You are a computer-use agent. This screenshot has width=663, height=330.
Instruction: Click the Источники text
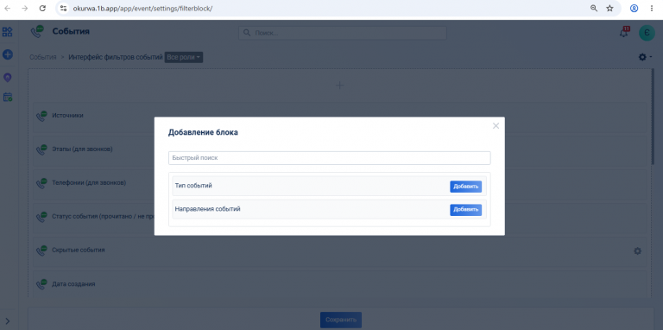pos(67,116)
